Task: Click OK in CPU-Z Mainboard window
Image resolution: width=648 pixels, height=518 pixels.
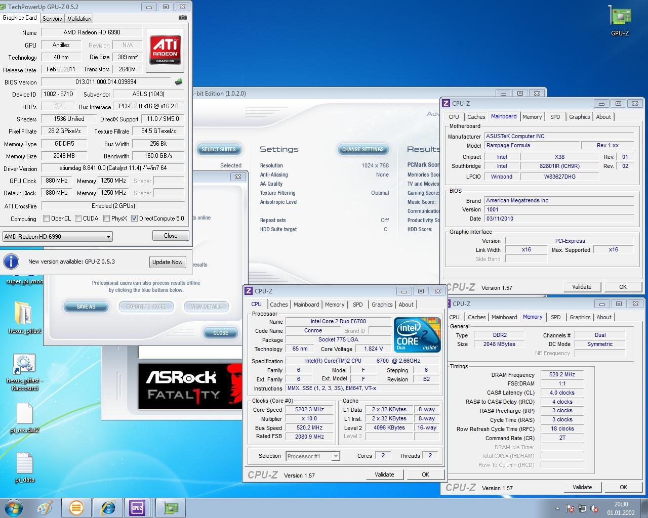Action: (623, 287)
